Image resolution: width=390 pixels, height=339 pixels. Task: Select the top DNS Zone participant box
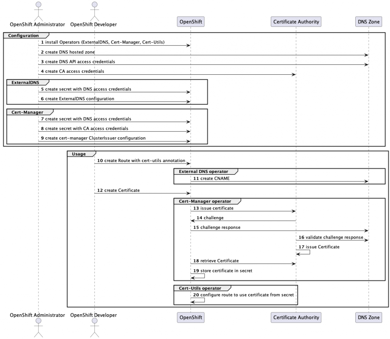coord(369,22)
